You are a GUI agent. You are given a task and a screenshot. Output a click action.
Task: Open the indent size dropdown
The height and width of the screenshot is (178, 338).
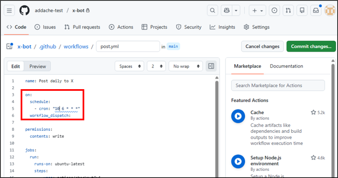pos(156,66)
